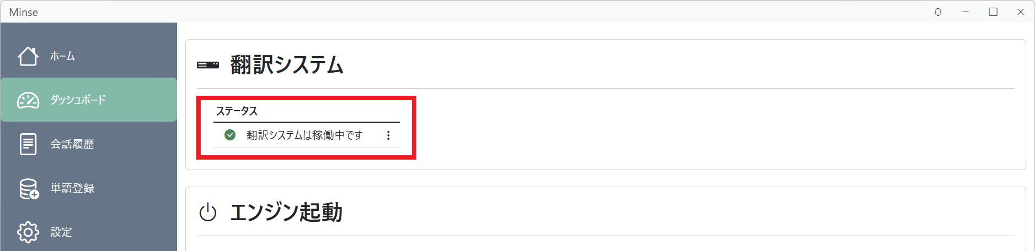This screenshot has width=1035, height=251.
Task: Click the dashboard gauge icon
Action: pyautogui.click(x=28, y=100)
